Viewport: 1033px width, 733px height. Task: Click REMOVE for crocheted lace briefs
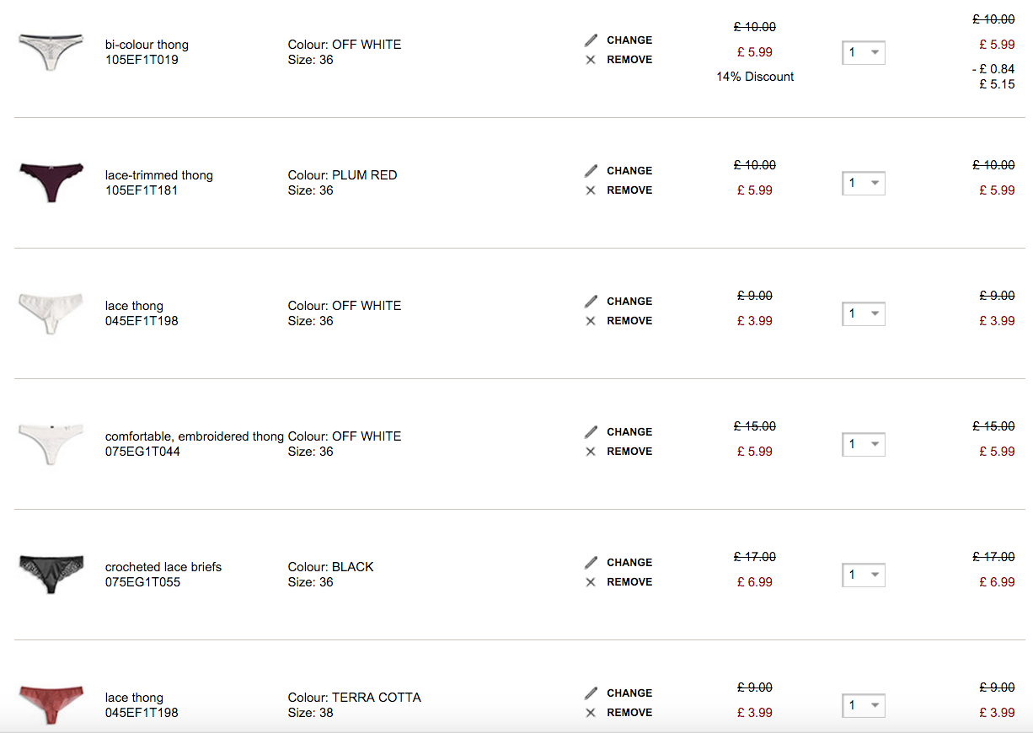pos(629,582)
